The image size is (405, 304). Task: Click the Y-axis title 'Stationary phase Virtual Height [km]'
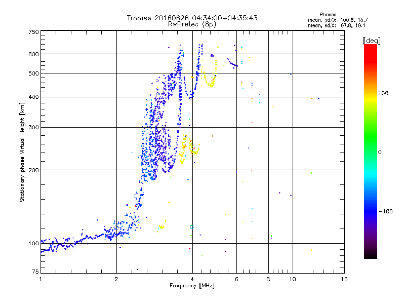point(22,152)
